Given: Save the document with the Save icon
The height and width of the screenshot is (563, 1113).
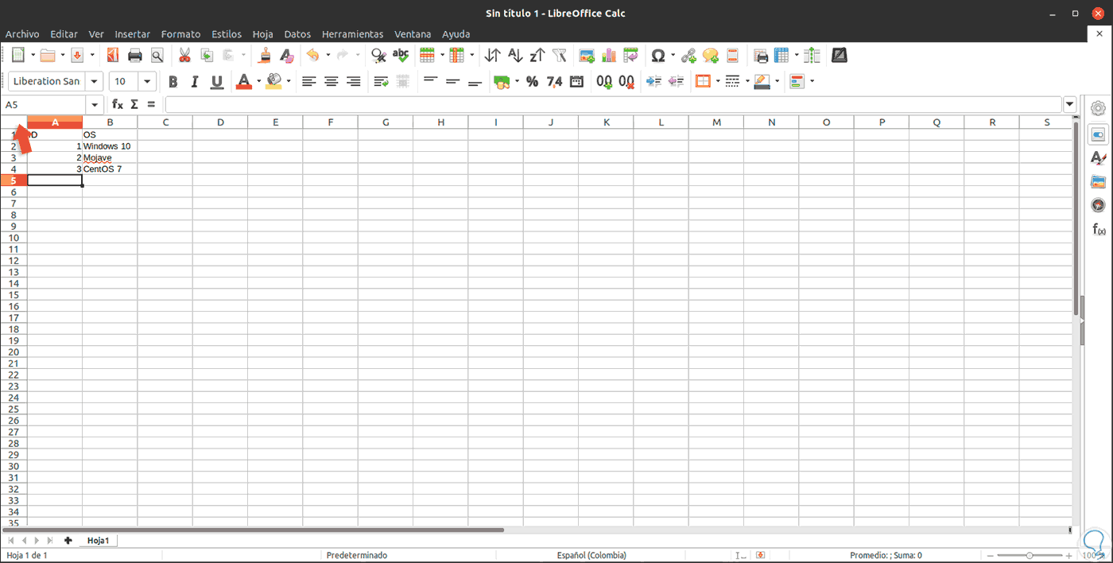Looking at the screenshot, I should 77,55.
